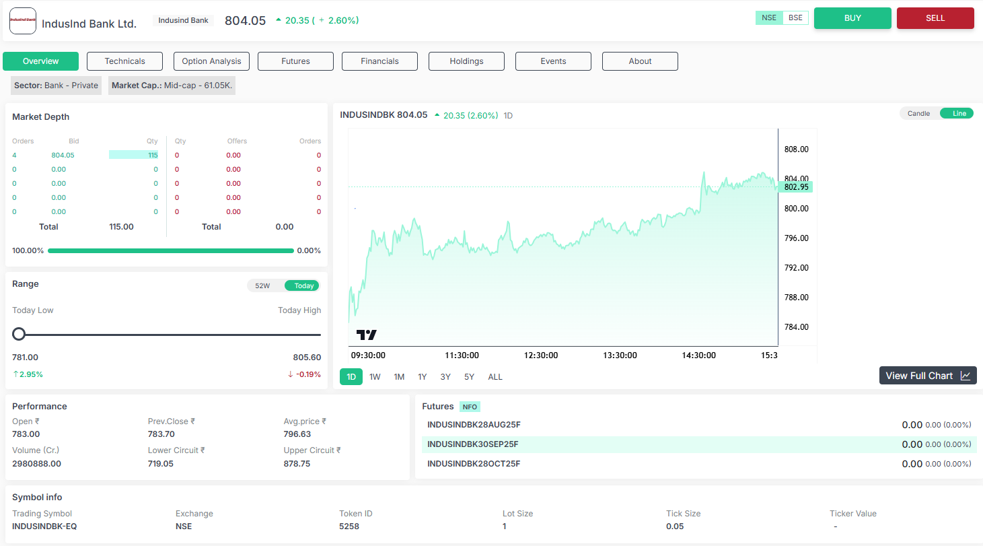The image size is (983, 546).
Task: Click the Open price 783.00
Action: 26,434
